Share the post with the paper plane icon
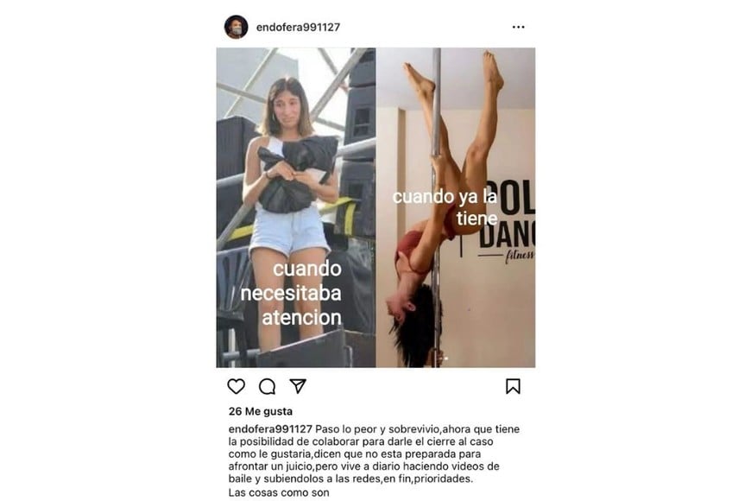This screenshot has height=501, width=751. coord(298,386)
